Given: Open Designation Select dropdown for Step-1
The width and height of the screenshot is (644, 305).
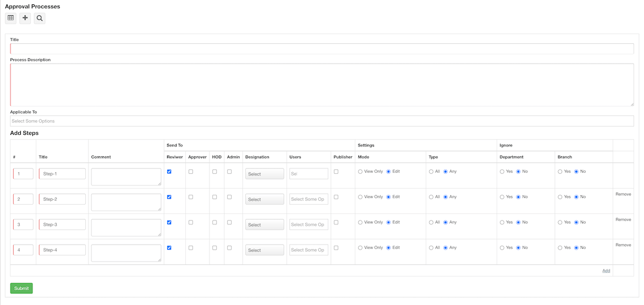Looking at the screenshot, I should pos(265,174).
